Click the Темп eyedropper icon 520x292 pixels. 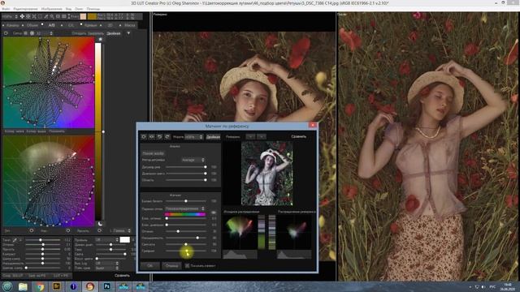[15, 240]
